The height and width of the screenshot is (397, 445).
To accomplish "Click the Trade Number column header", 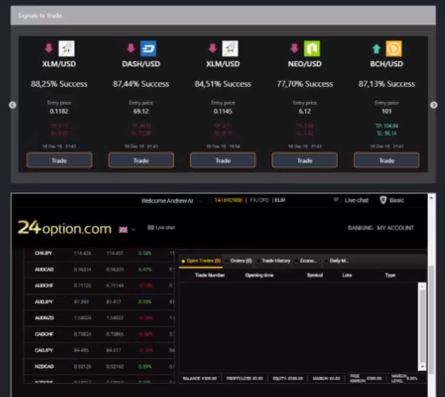I will [210, 275].
